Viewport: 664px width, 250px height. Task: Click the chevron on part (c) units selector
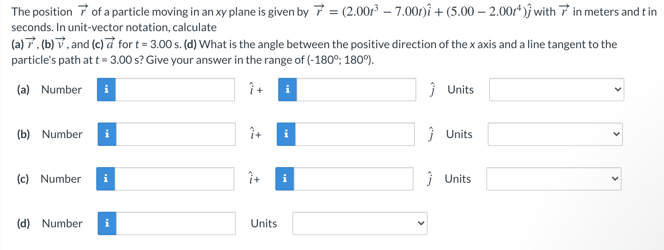coord(614,179)
